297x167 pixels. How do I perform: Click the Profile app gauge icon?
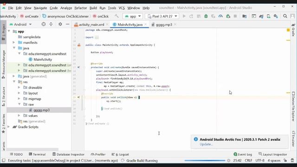220,16
